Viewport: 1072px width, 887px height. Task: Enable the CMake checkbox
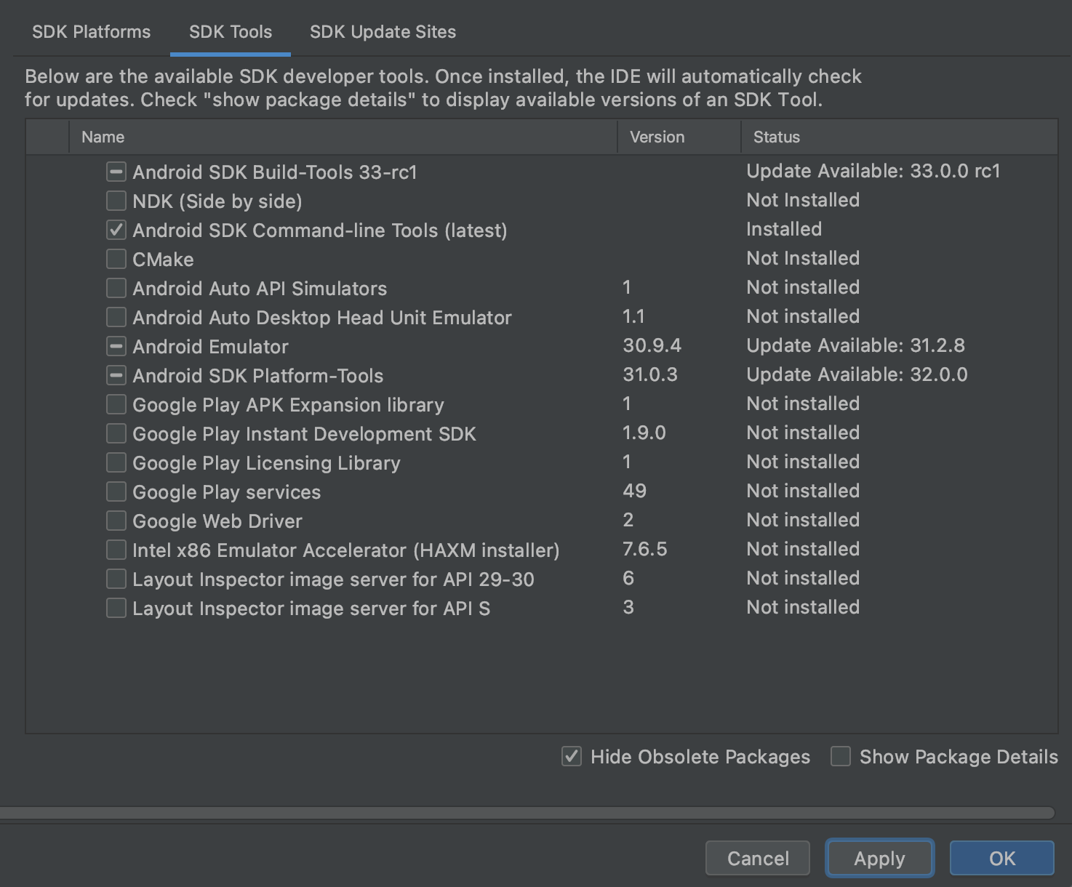pyautogui.click(x=116, y=260)
